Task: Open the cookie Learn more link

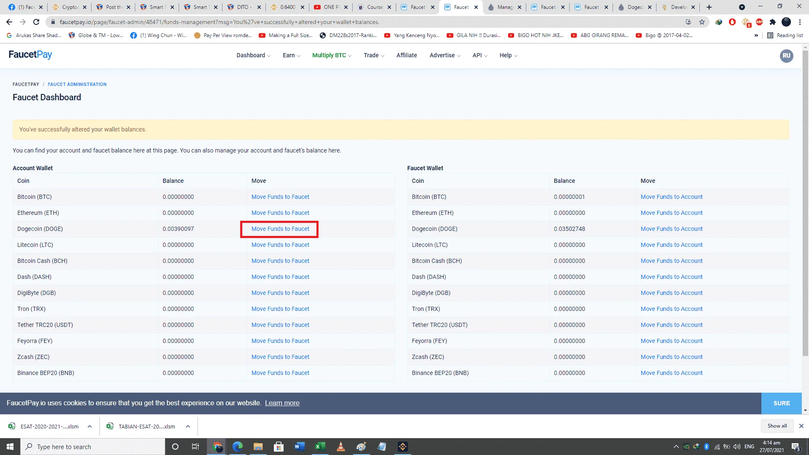Action: pyautogui.click(x=282, y=403)
